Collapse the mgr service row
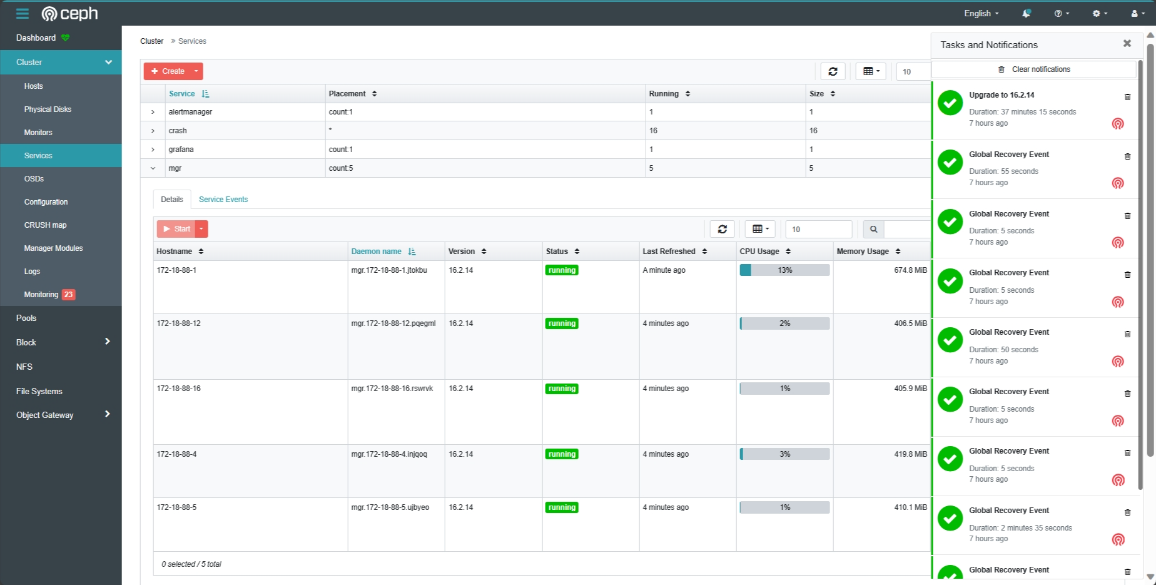 pos(153,168)
